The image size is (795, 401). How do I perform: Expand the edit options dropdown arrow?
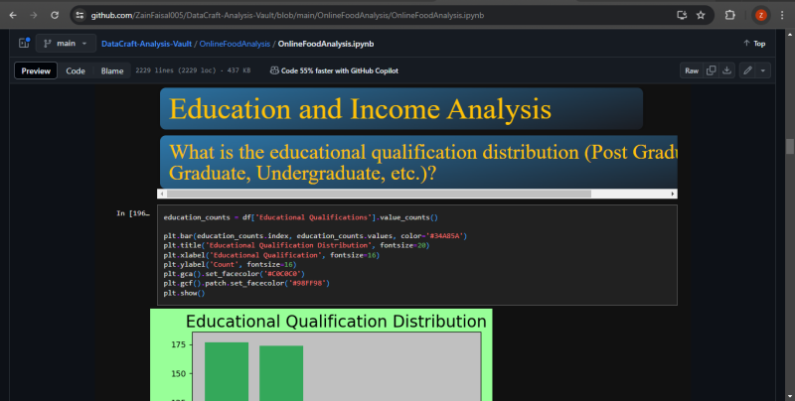coord(763,70)
